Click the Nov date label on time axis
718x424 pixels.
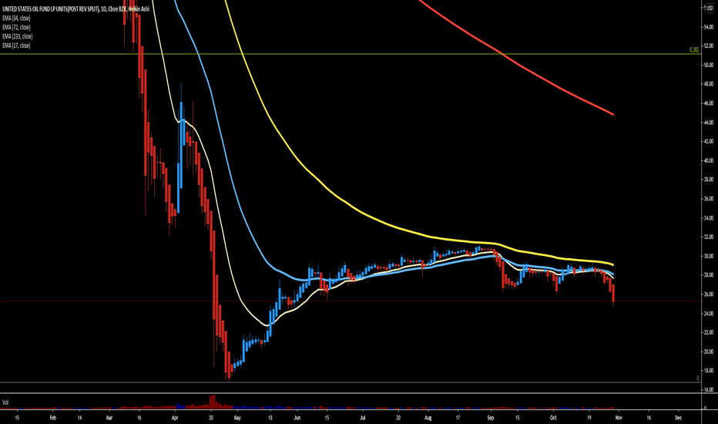pyautogui.click(x=619, y=418)
